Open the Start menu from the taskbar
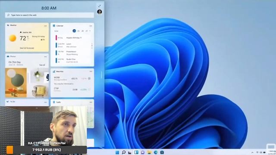The width and height of the screenshot is (276, 155). tap(117, 152)
